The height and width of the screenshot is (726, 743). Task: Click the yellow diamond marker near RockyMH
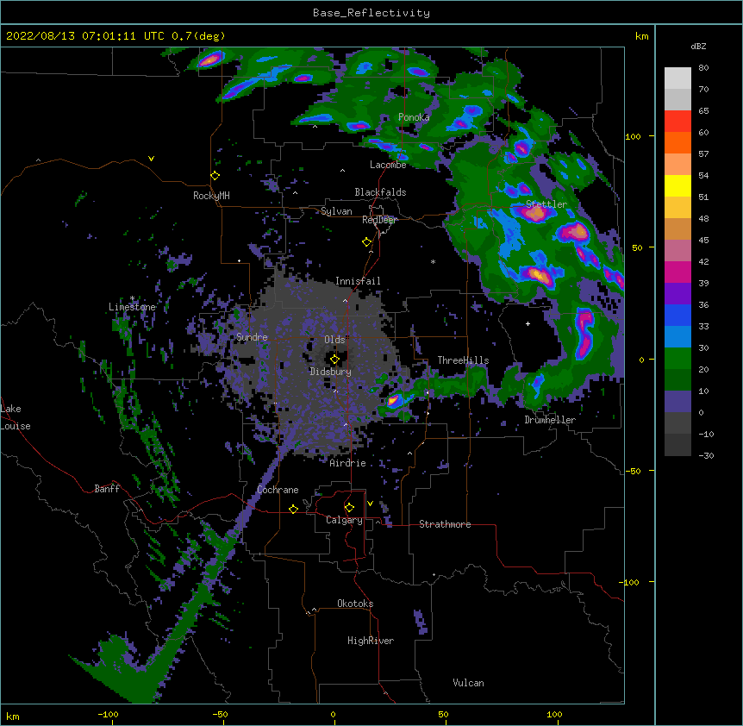pyautogui.click(x=215, y=176)
